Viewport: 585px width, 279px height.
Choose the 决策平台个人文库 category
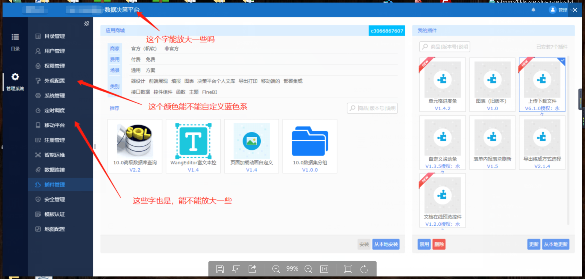click(x=216, y=81)
